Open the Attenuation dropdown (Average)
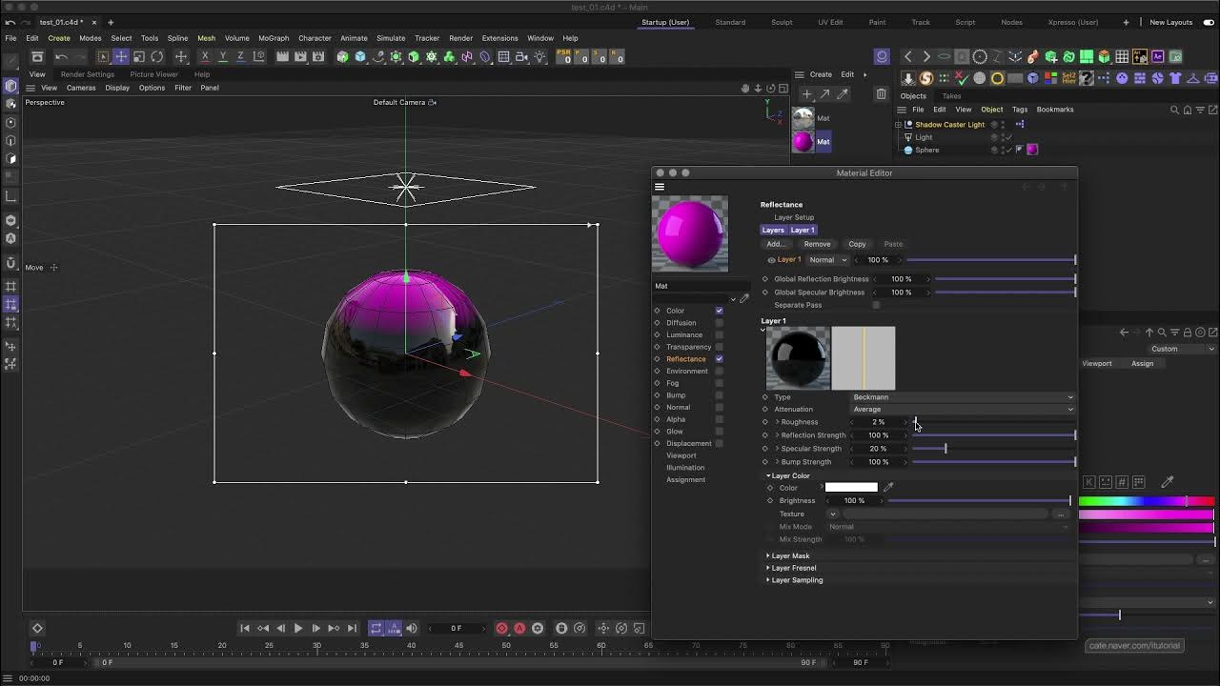Image resolution: width=1220 pixels, height=686 pixels. click(962, 410)
